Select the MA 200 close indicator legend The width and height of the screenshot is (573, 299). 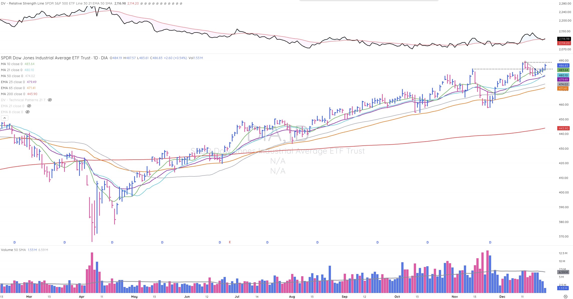tap(13, 94)
